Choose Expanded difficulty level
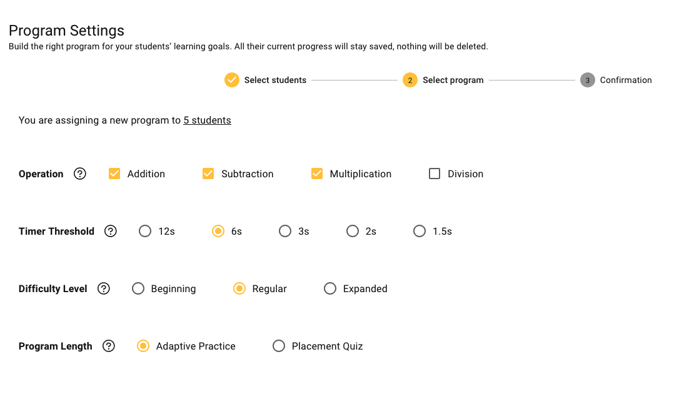This screenshot has height=397, width=679. (330, 289)
